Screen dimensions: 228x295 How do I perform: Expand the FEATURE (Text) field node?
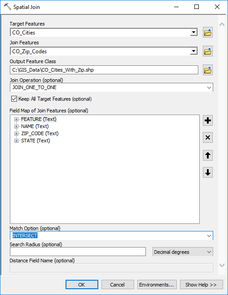(17, 119)
